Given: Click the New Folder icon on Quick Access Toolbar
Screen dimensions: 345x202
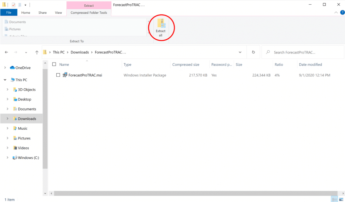Looking at the screenshot, I should [20, 5].
